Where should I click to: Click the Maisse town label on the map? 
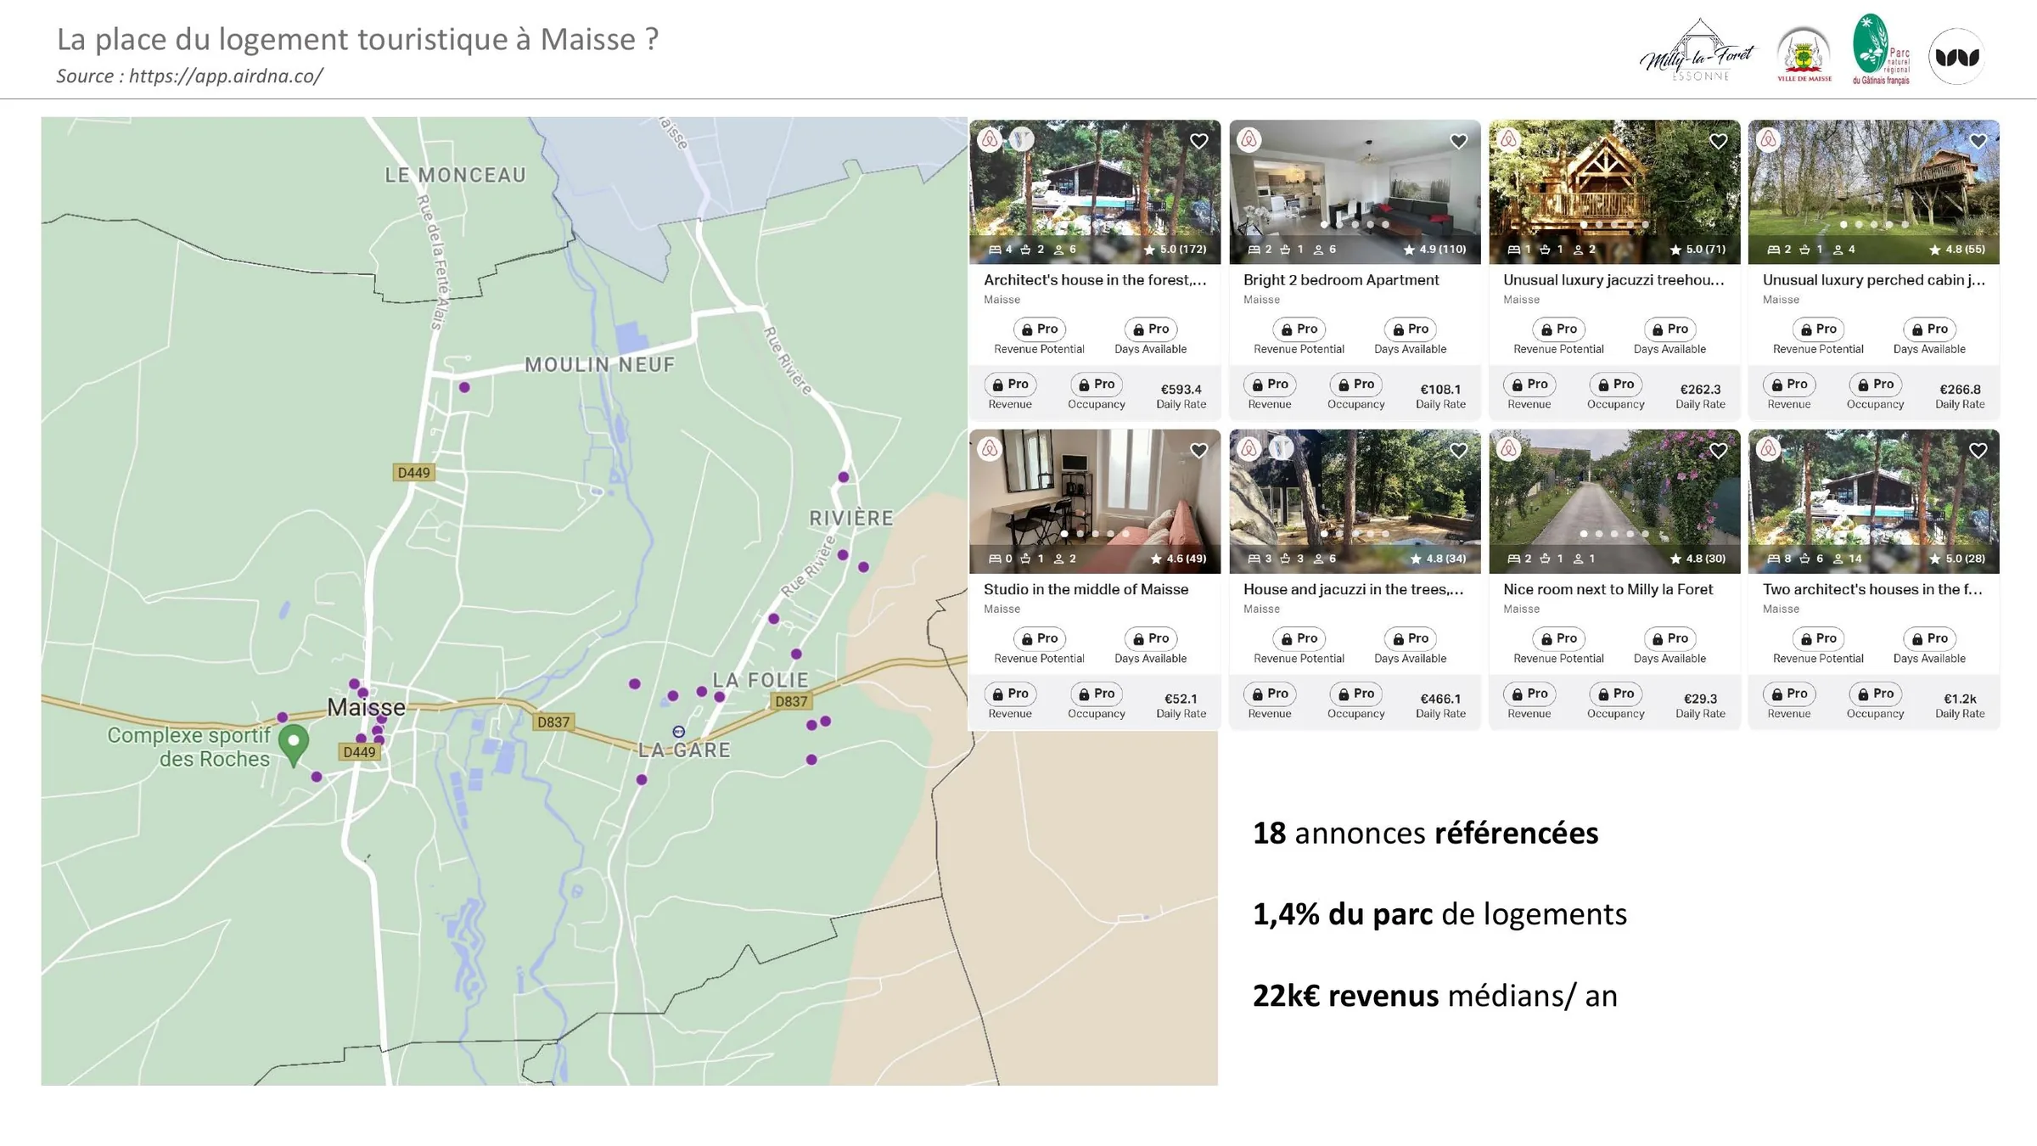pyautogui.click(x=366, y=707)
